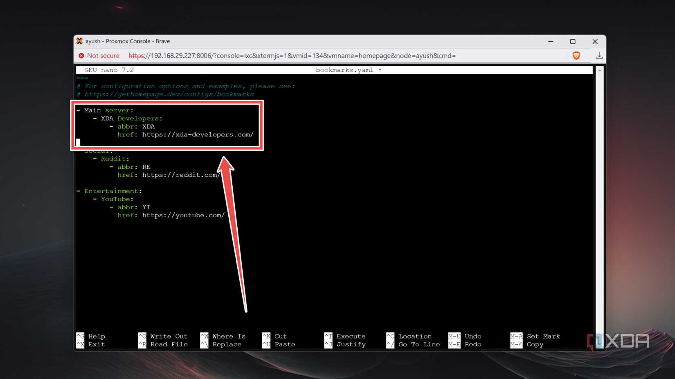Click the Brave Shields icon

click(x=576, y=56)
